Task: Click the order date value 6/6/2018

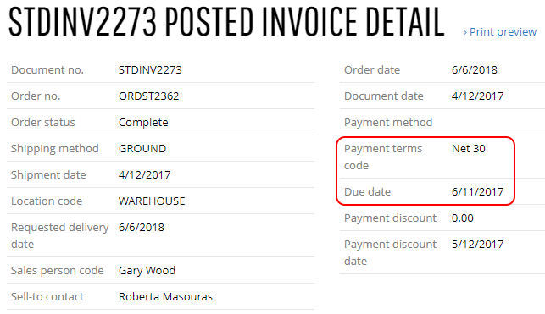Action: click(475, 70)
